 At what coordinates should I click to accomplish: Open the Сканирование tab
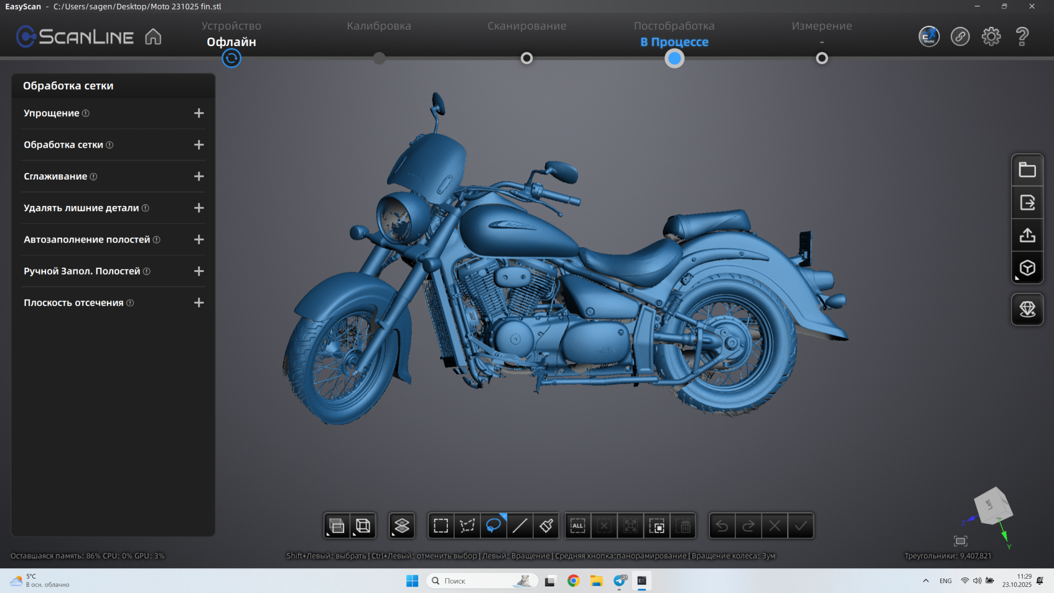pos(526,26)
